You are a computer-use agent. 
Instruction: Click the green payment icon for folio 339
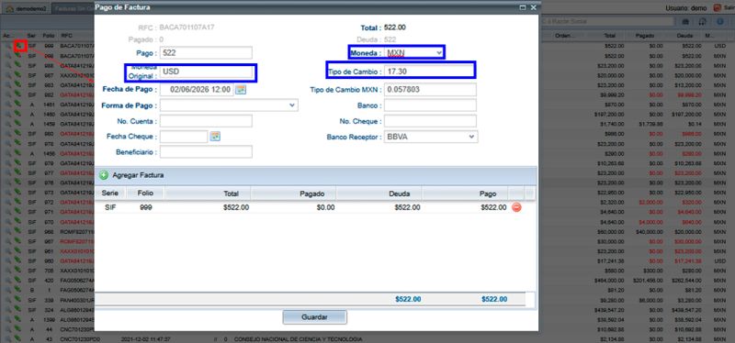17,299
